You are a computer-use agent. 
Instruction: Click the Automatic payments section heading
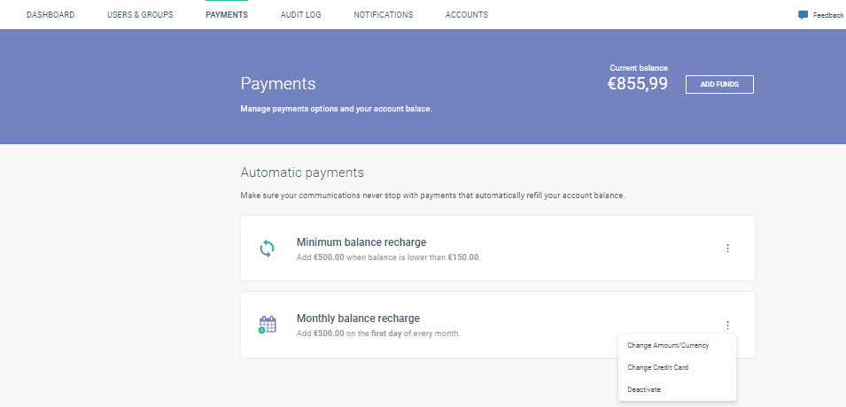pyautogui.click(x=302, y=173)
